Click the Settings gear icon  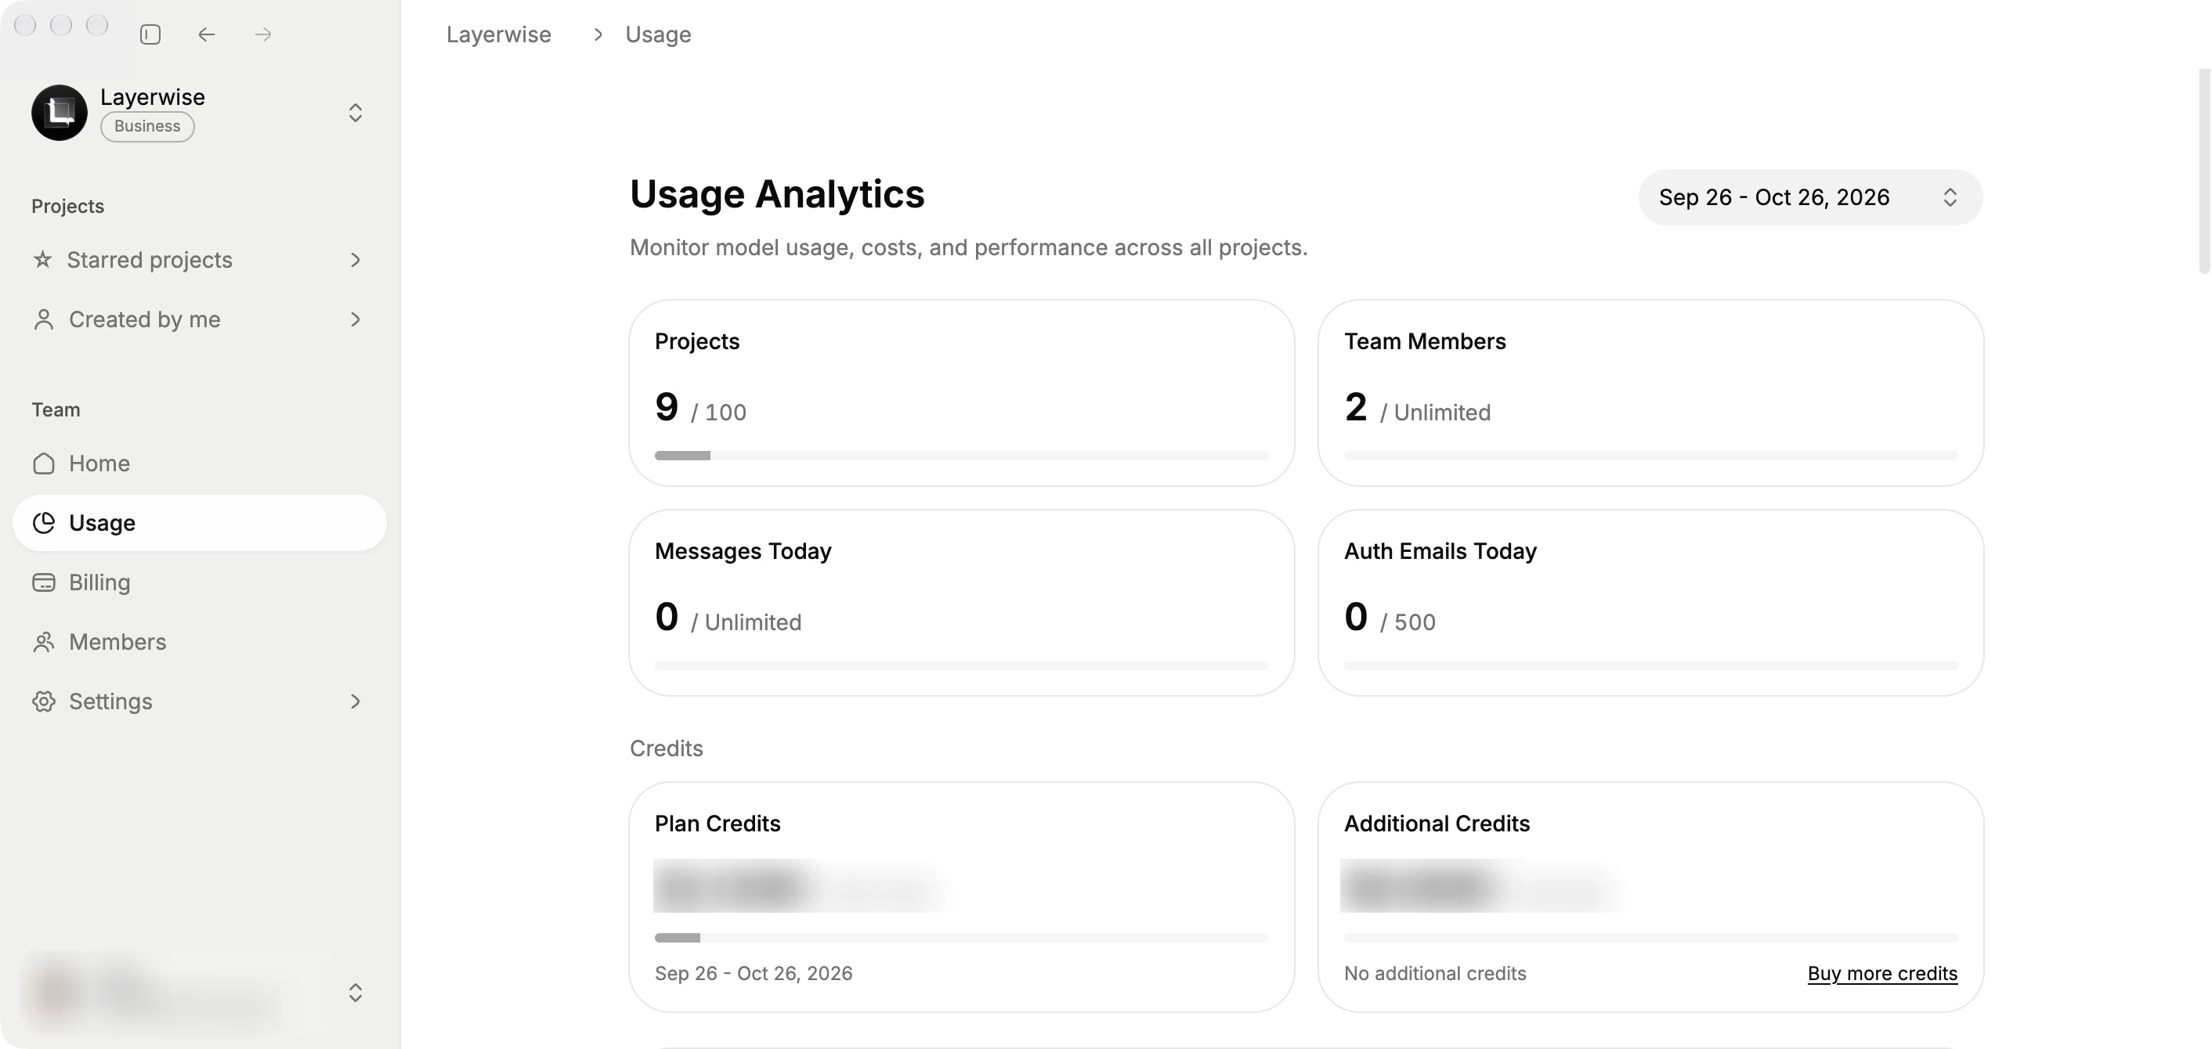pos(43,701)
